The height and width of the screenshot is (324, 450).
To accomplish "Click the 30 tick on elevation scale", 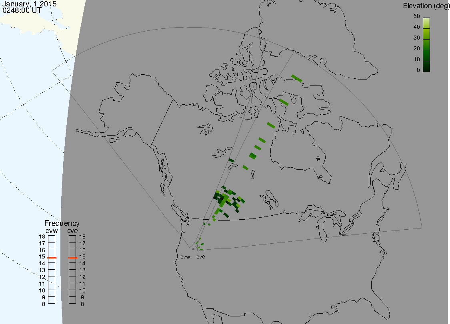I will 417,38.
